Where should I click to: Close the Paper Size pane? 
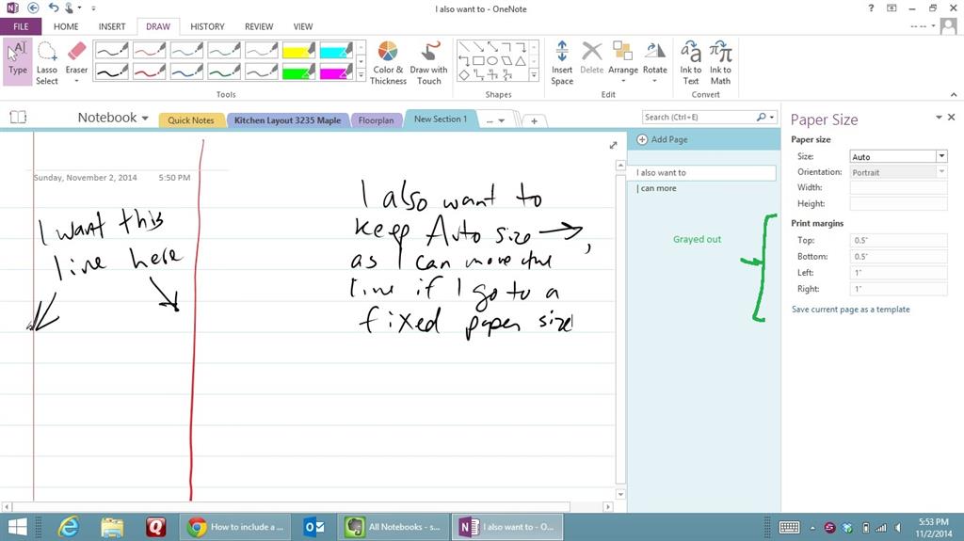point(951,117)
